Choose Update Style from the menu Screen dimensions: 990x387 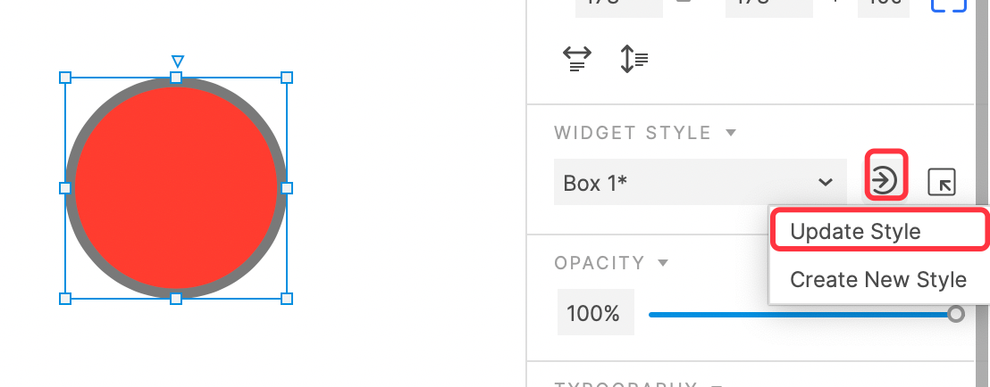click(855, 232)
